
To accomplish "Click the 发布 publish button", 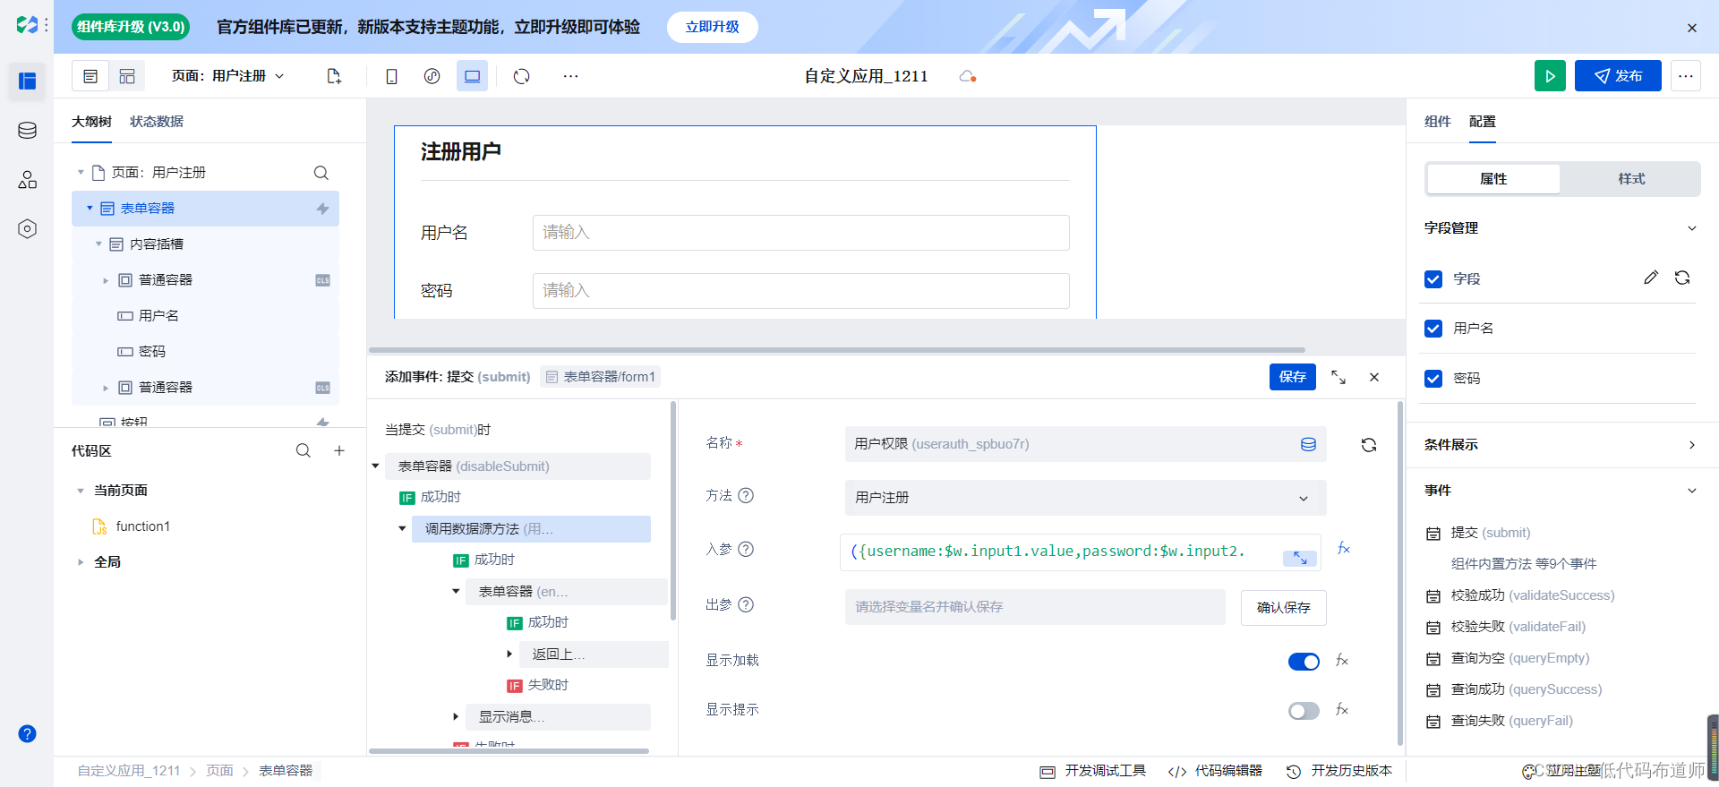I will coord(1618,76).
